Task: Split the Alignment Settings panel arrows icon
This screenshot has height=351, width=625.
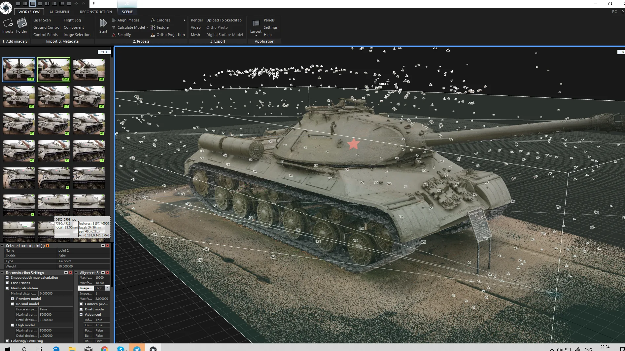Action: point(103,273)
